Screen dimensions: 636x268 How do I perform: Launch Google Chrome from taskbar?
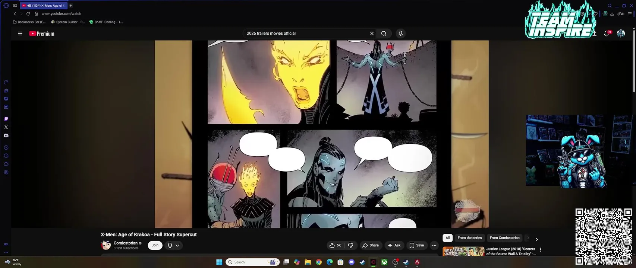tap(319, 262)
